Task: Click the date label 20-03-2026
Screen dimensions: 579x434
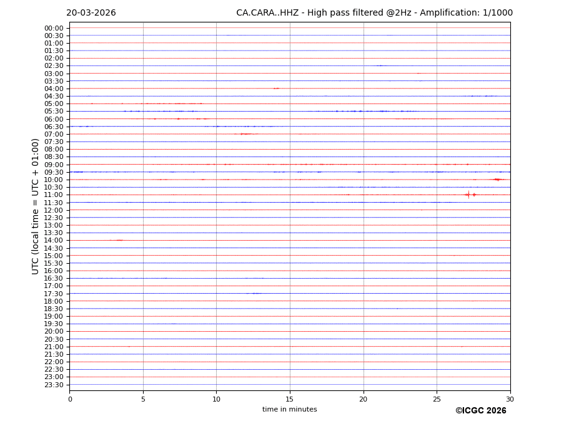Action: 91,13
